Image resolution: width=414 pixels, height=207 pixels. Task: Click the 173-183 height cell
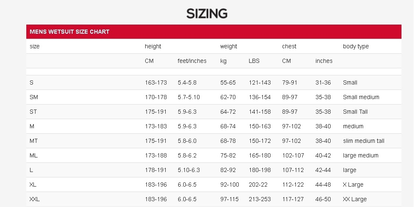click(x=156, y=127)
